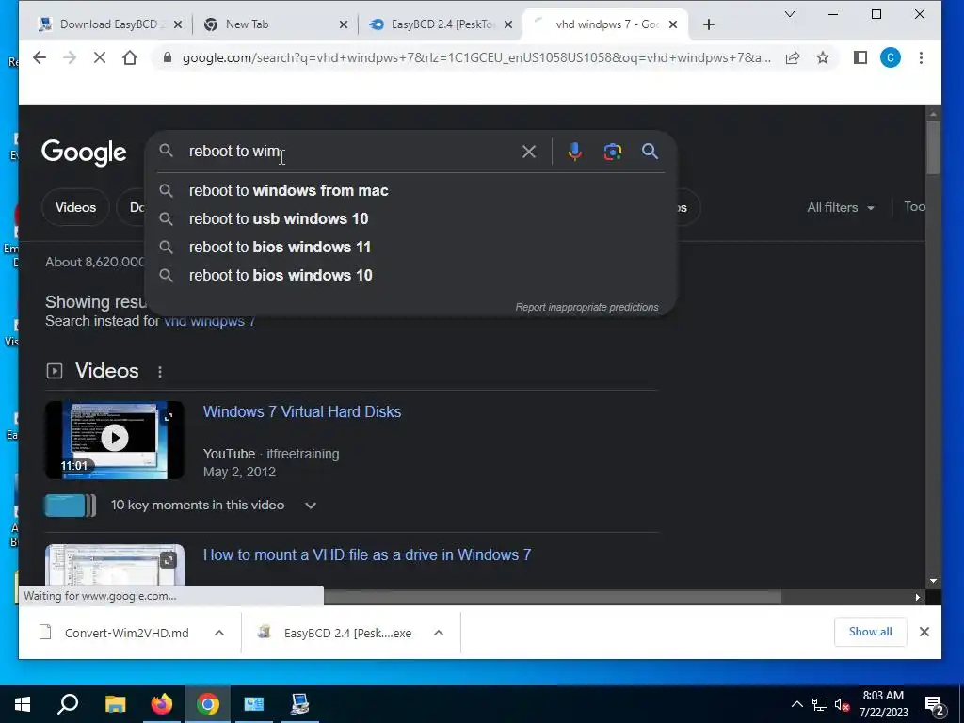Screen dimensions: 964x723
Task: Go back using the browser back arrow
Action: coord(40,57)
